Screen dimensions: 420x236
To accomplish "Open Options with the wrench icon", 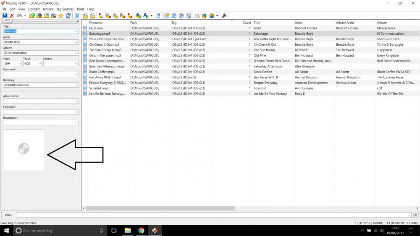I will point(224,16).
